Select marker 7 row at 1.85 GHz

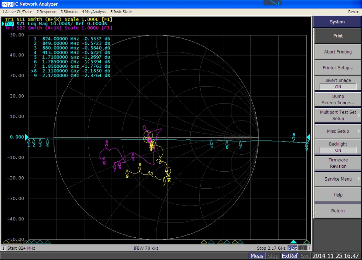pyautogui.click(x=72, y=66)
